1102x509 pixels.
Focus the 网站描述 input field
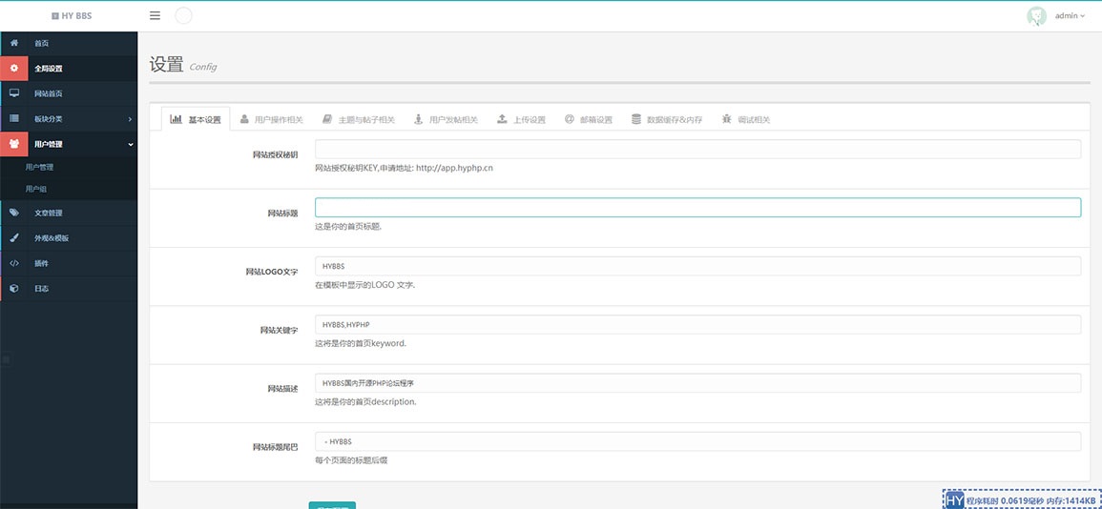[x=697, y=382]
